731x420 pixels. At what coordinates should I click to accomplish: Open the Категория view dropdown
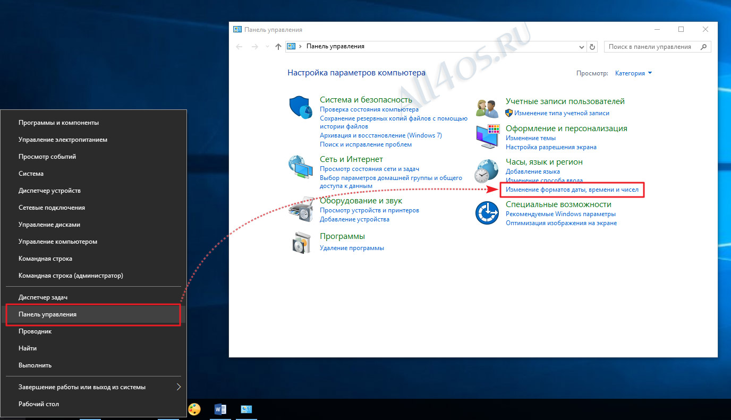(633, 73)
